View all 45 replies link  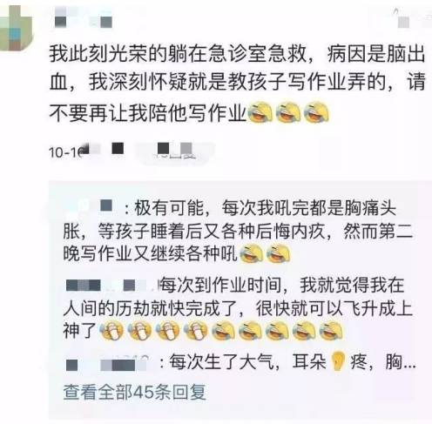tap(135, 392)
